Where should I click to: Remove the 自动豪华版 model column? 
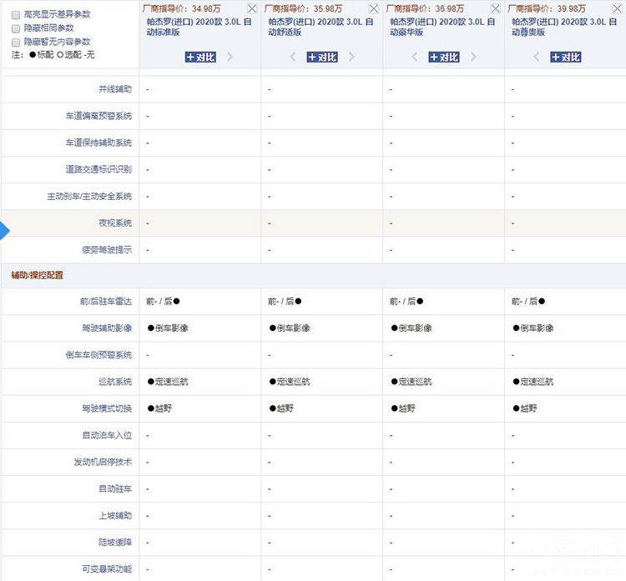pyautogui.click(x=496, y=8)
